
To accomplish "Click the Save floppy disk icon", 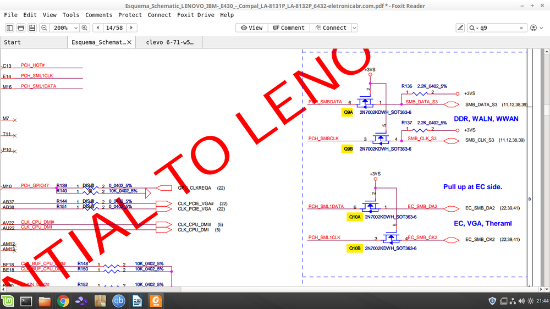I will pyautogui.click(x=32, y=27).
